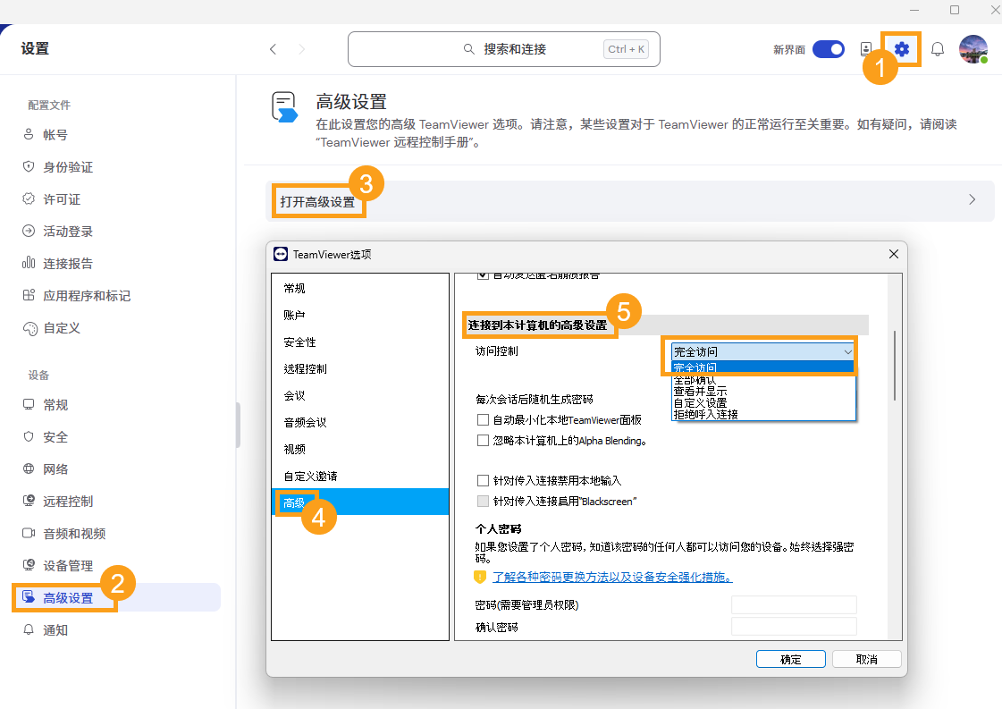
Task: Click the user profile avatar
Action: tap(973, 49)
